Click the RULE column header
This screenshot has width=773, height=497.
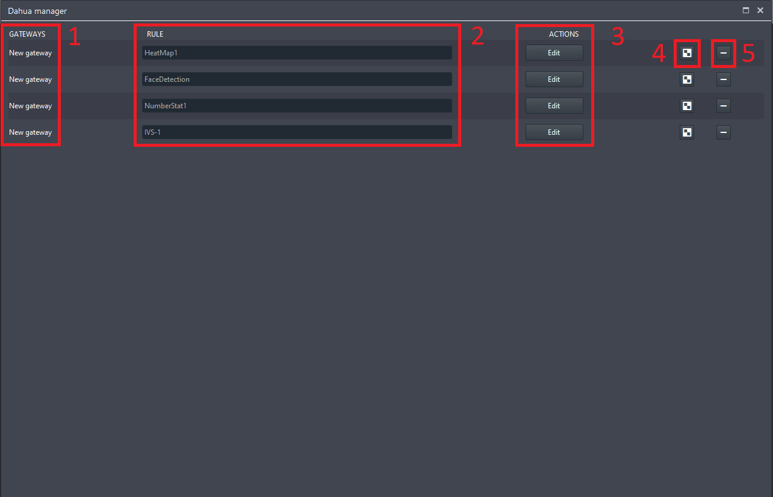point(155,34)
